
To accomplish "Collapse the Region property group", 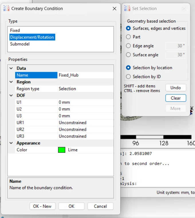I will click(11, 82).
